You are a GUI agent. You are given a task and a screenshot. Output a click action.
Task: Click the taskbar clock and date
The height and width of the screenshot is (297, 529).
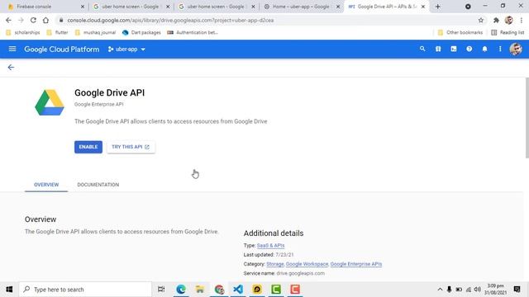coord(495,290)
